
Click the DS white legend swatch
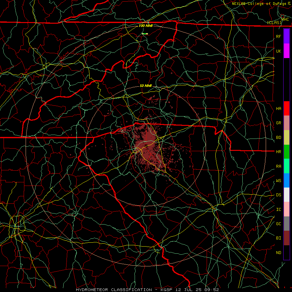click(x=286, y=195)
